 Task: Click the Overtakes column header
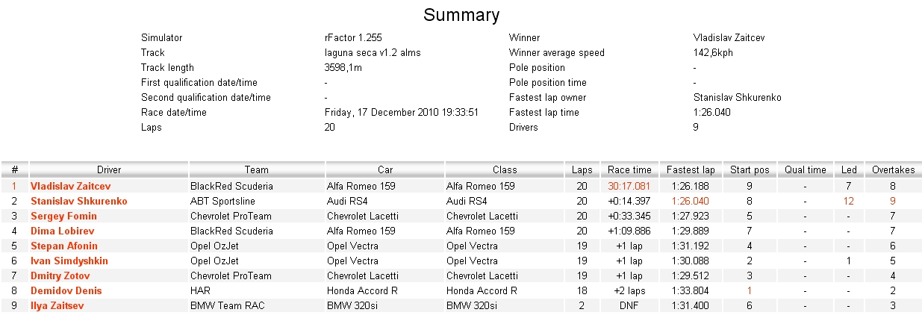[x=893, y=170]
